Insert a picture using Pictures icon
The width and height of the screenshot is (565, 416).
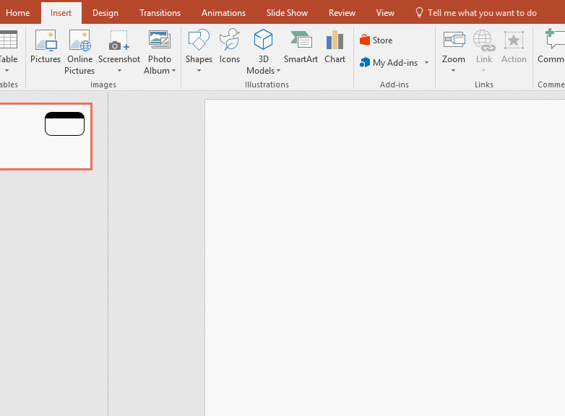(46, 40)
